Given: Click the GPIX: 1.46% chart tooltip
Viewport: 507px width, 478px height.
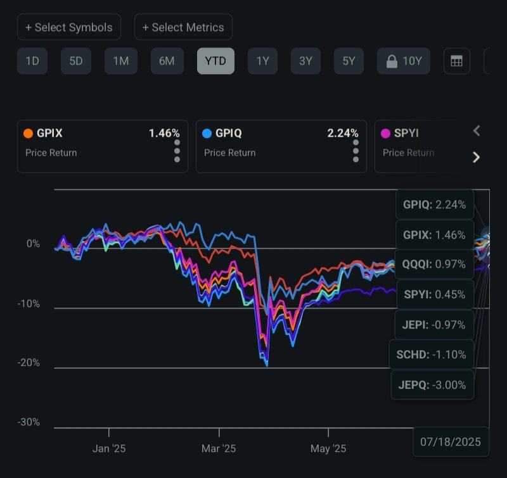Looking at the screenshot, I should tap(435, 235).
